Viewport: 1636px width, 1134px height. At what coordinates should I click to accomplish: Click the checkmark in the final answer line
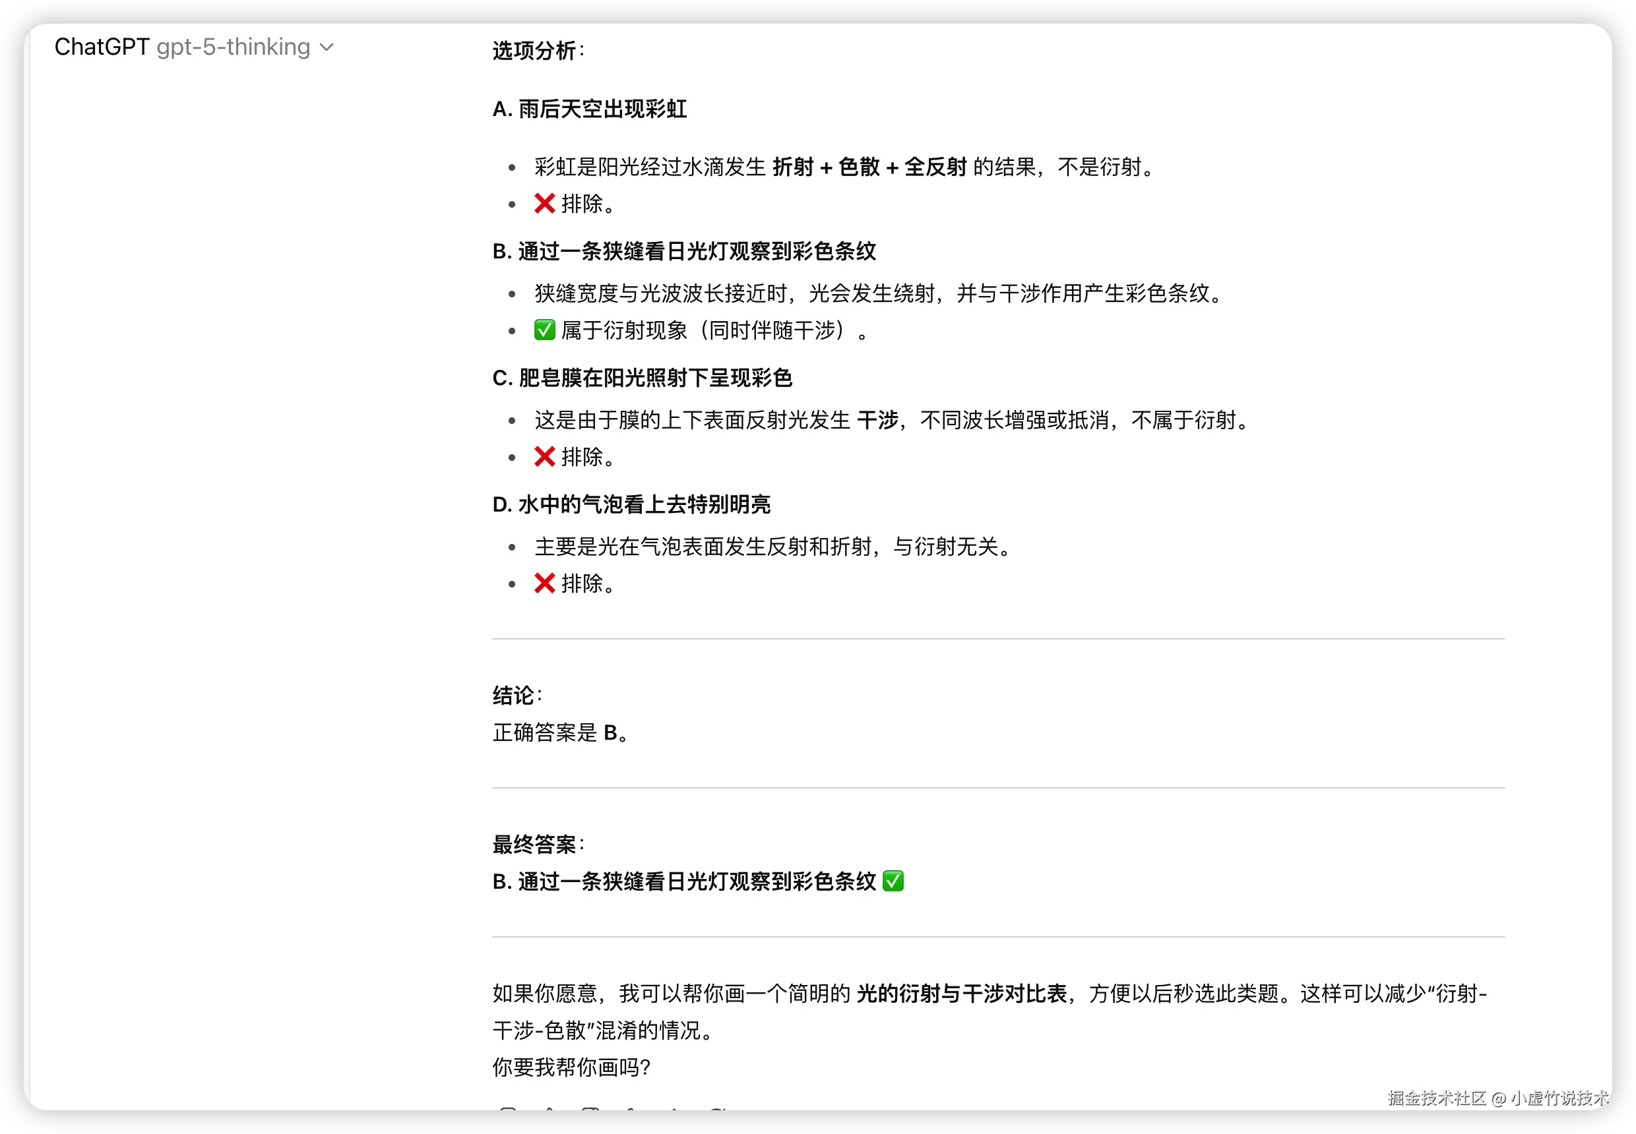click(895, 881)
